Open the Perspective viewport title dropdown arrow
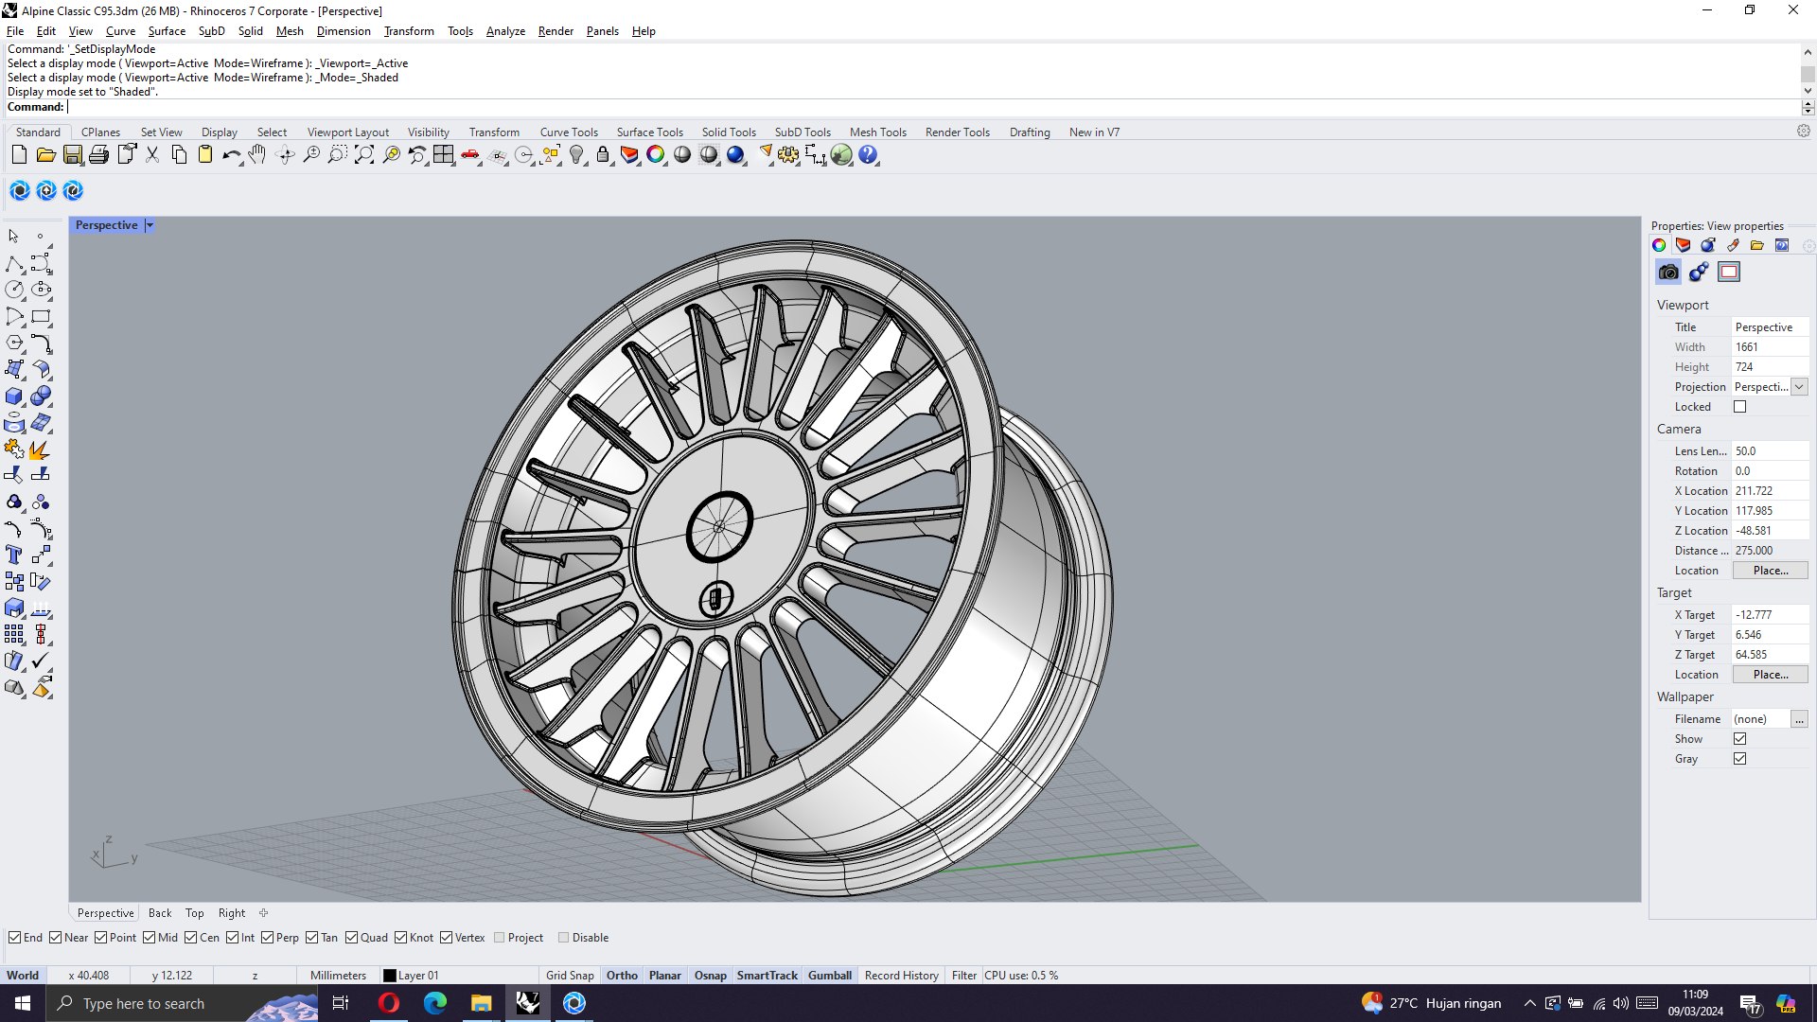 pyautogui.click(x=150, y=225)
